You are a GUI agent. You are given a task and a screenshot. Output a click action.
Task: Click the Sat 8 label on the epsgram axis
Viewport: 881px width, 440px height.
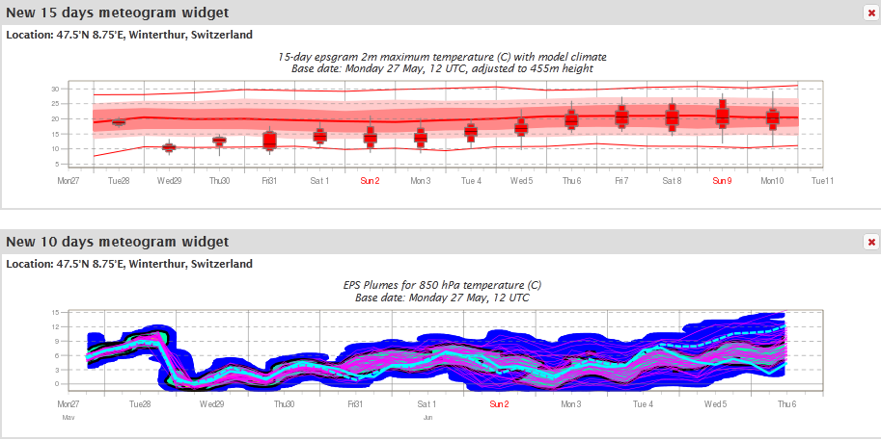(x=672, y=181)
